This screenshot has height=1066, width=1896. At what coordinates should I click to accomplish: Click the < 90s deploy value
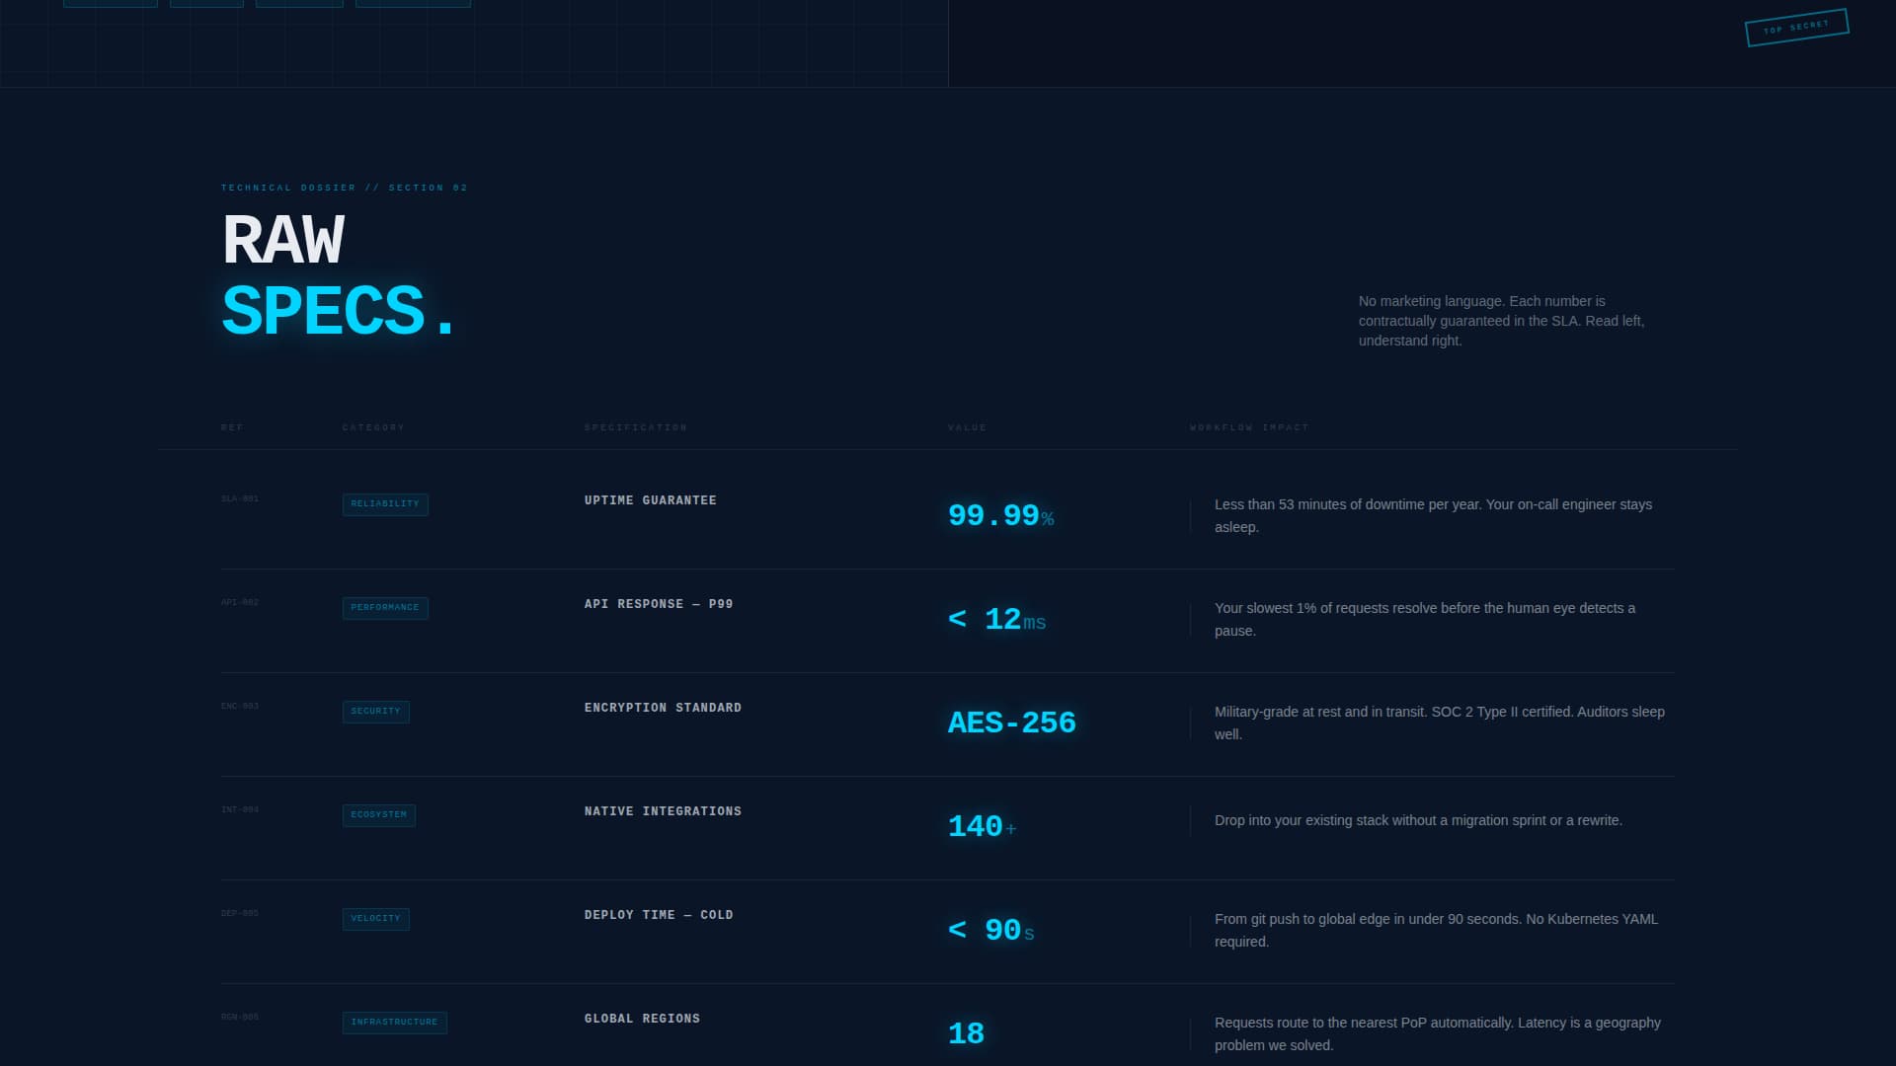pyautogui.click(x=991, y=930)
